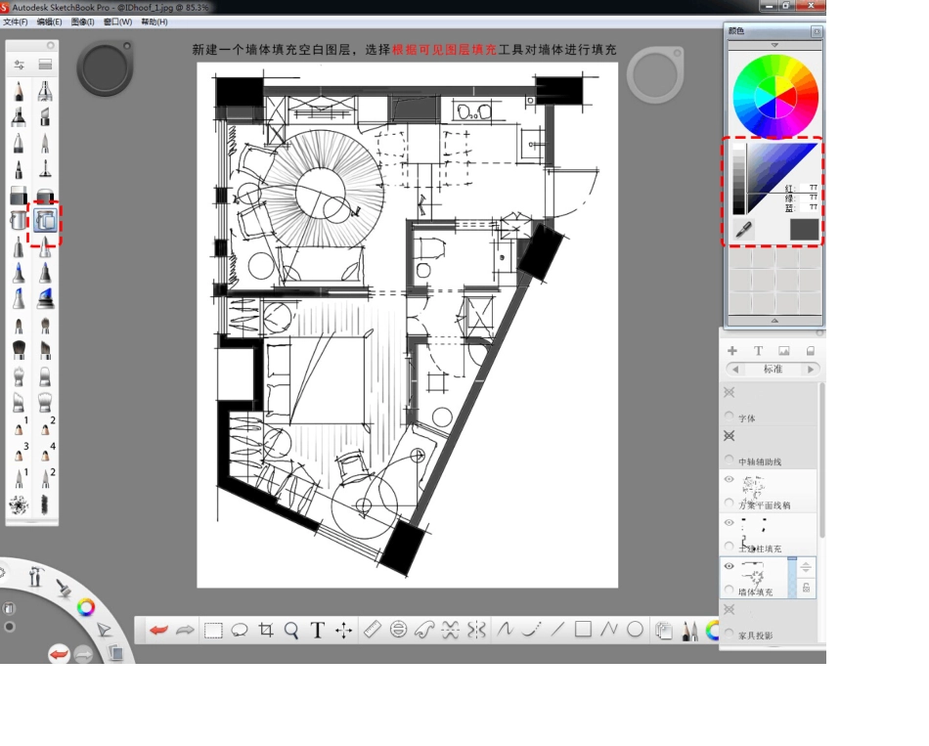Open the 标准 blend mode selector

773,370
